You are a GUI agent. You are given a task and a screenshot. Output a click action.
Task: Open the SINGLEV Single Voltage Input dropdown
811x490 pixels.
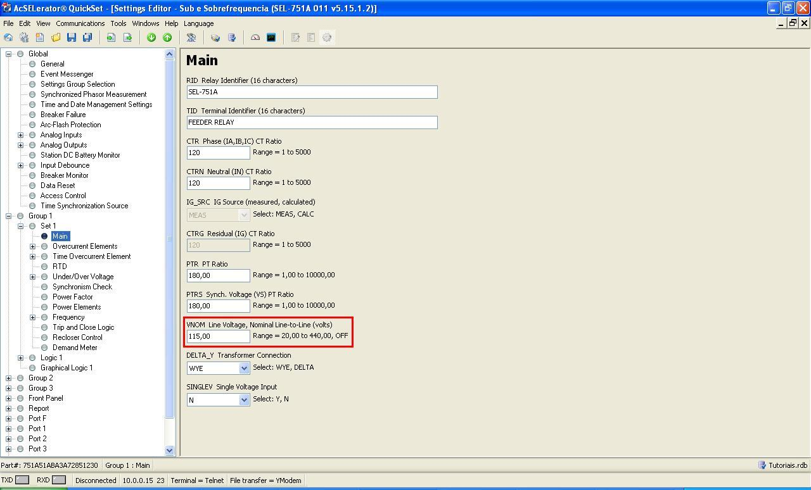tap(244, 399)
